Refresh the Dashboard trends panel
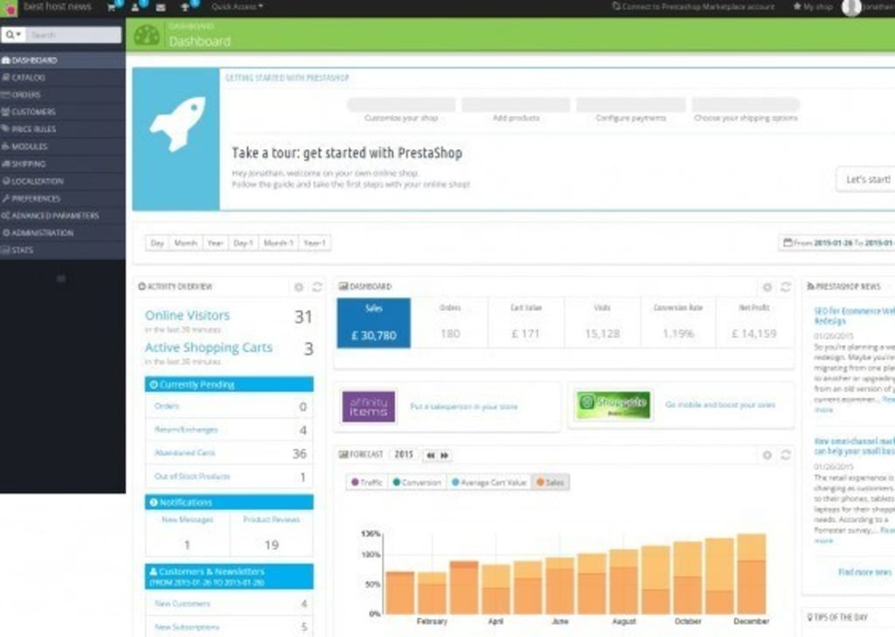Image resolution: width=895 pixels, height=637 pixels. [x=786, y=287]
